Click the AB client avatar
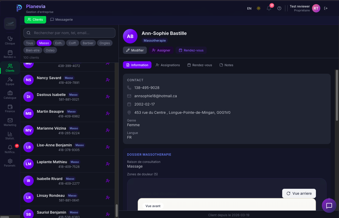Image resolution: width=339 pixels, height=218 pixels. point(130,36)
